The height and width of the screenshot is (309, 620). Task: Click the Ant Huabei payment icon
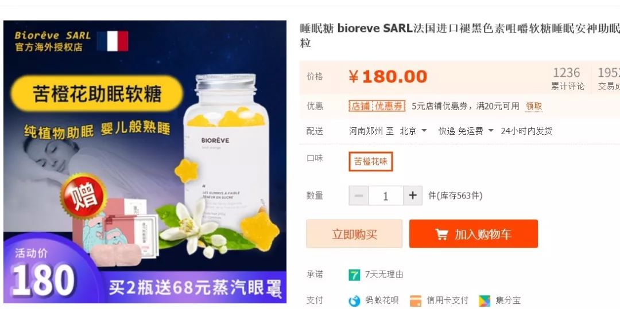354,301
